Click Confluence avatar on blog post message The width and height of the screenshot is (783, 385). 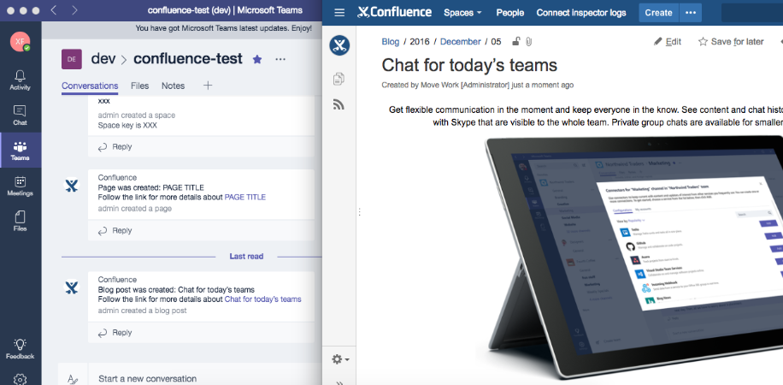[72, 287]
